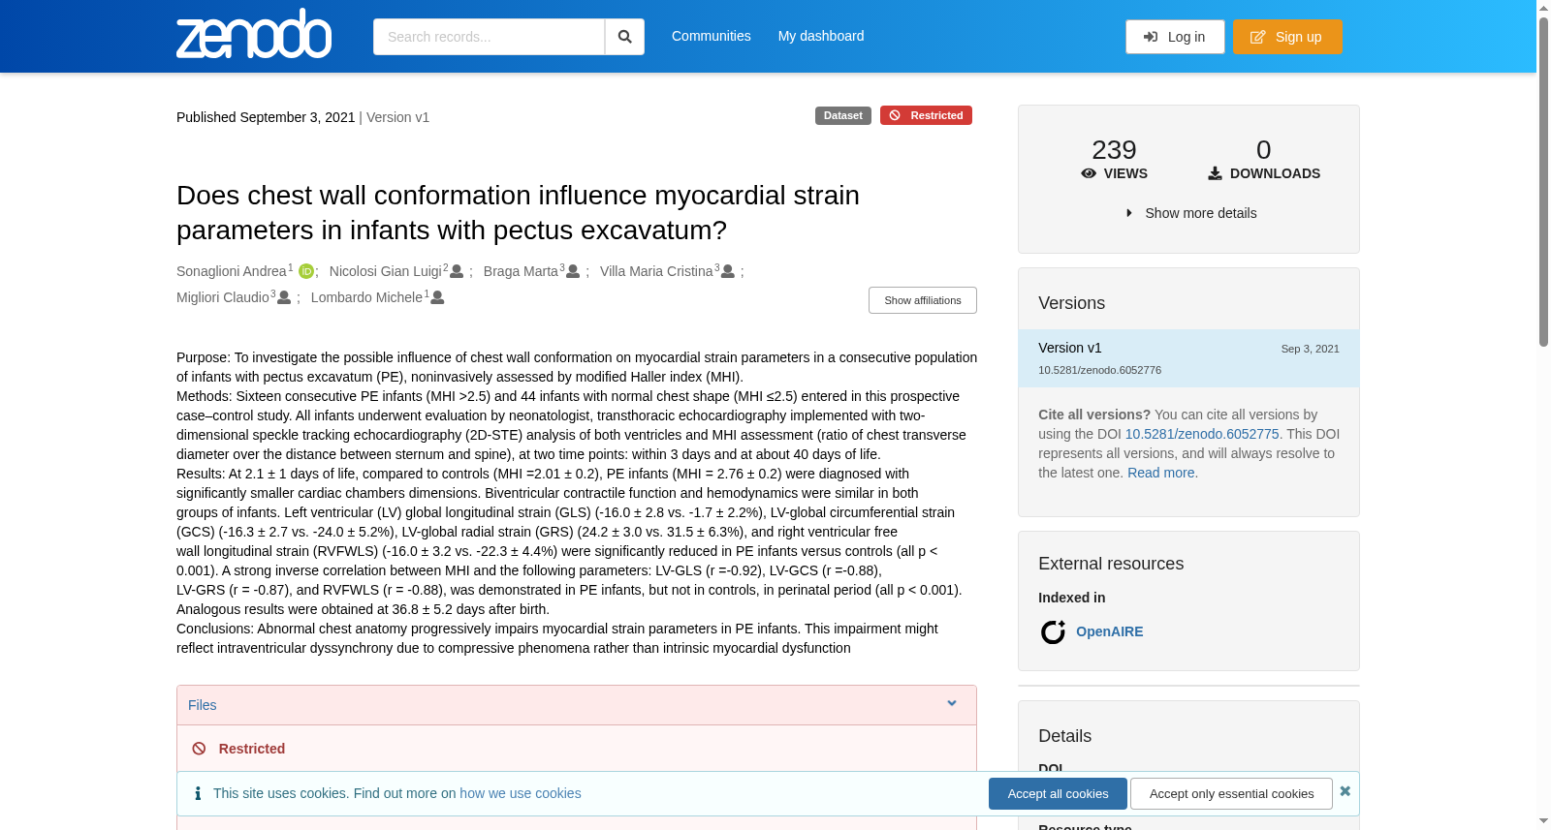Screen dimensions: 1551x830
Task: Click author Migliori Claudio name
Action: 223,297
